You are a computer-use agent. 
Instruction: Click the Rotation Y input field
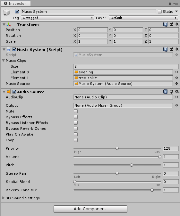click(128, 36)
